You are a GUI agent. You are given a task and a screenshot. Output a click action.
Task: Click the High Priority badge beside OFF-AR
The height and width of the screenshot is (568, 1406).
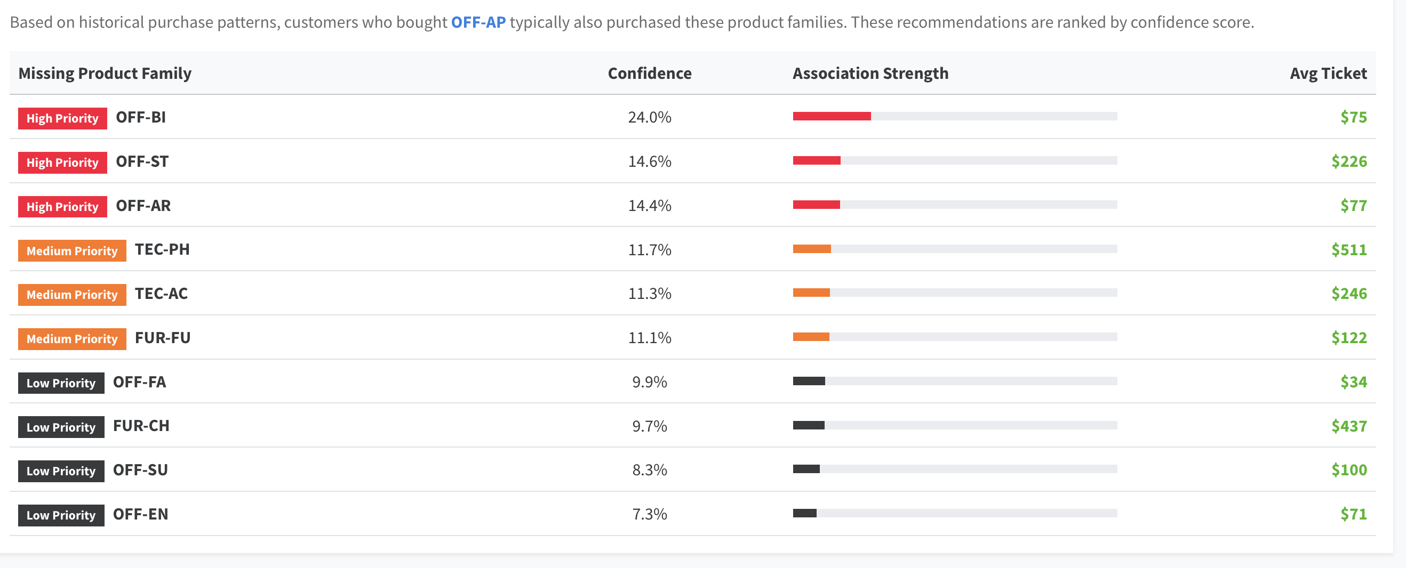[62, 207]
